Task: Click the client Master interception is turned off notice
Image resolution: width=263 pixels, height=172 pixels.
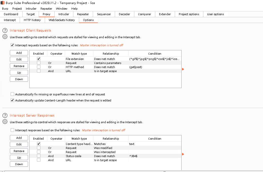Action: coord(102,45)
